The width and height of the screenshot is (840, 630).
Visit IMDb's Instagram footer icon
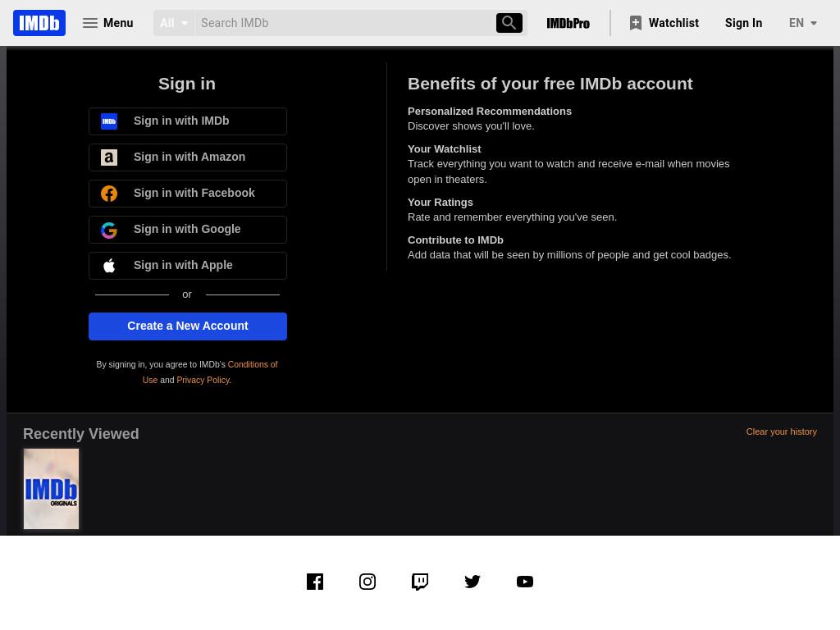(367, 582)
